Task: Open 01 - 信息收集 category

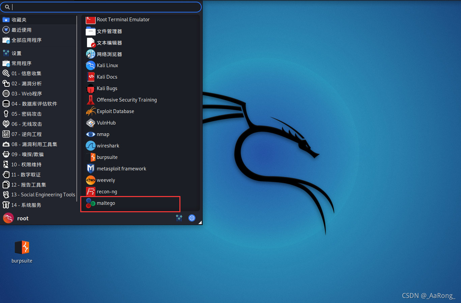Action: click(38, 74)
